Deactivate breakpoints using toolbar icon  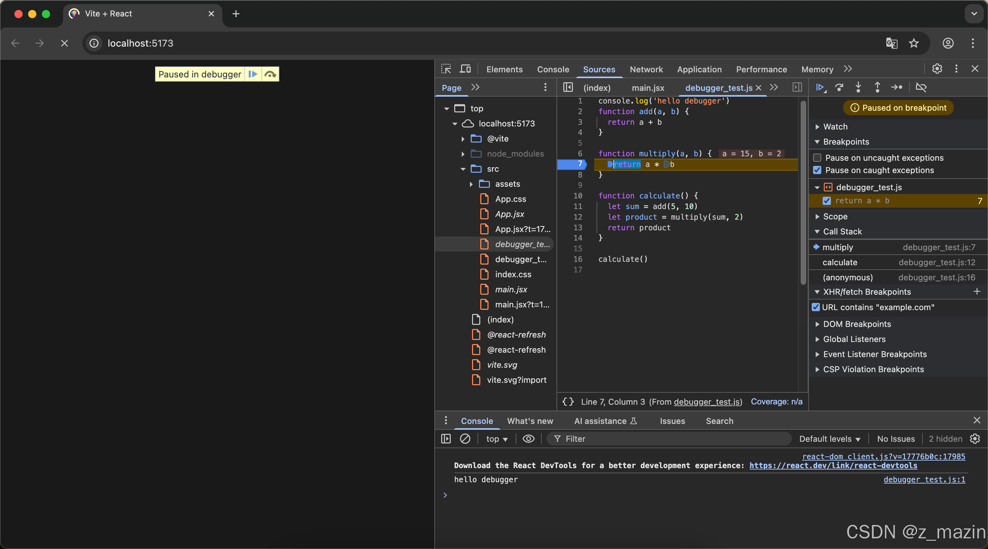pos(921,87)
